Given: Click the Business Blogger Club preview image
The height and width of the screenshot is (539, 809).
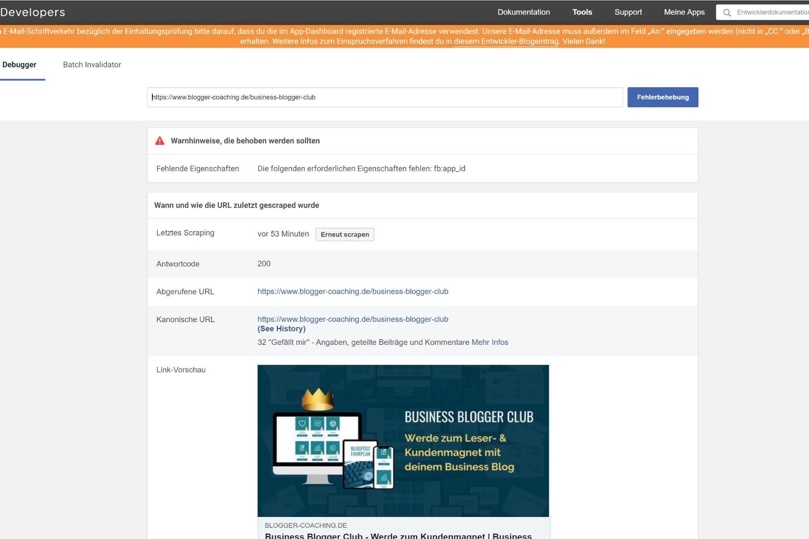Looking at the screenshot, I should [x=403, y=441].
